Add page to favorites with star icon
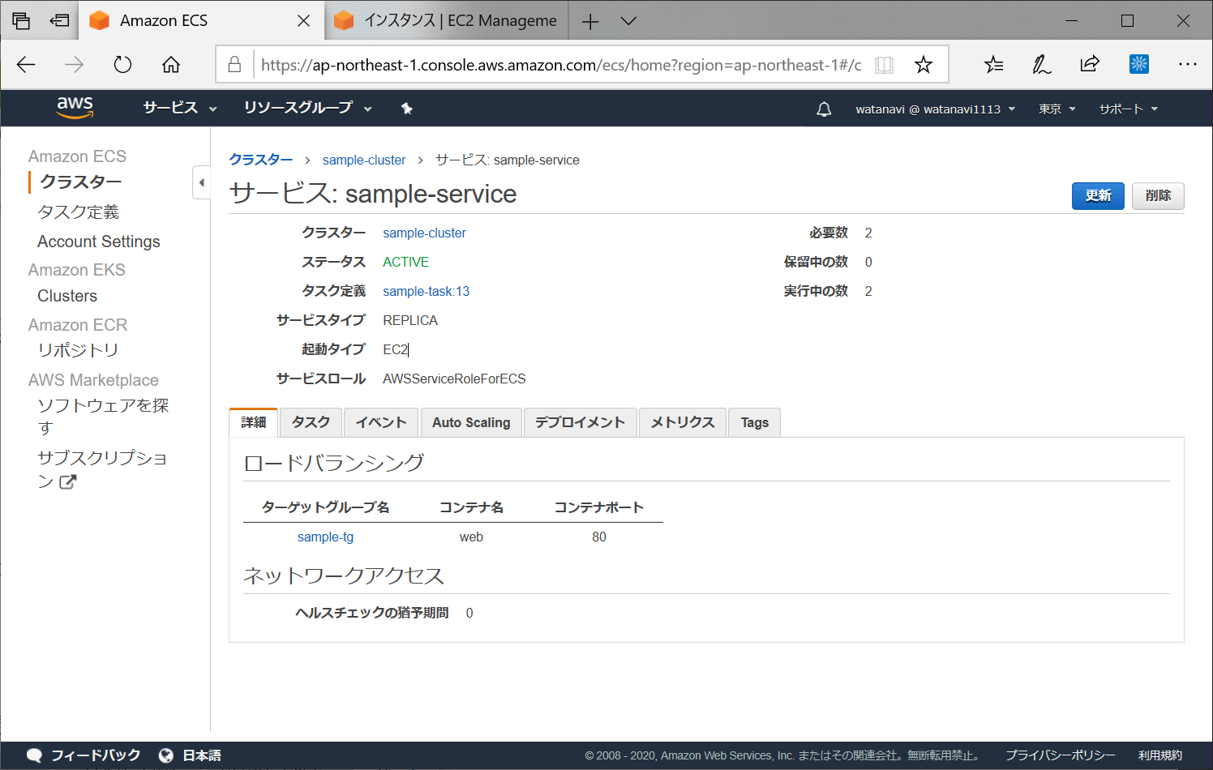This screenshot has width=1213, height=770. coord(924,65)
